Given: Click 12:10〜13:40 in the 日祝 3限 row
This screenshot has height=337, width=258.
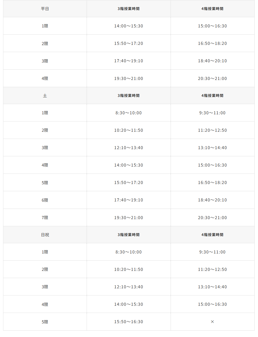Looking at the screenshot, I should [x=129, y=287].
